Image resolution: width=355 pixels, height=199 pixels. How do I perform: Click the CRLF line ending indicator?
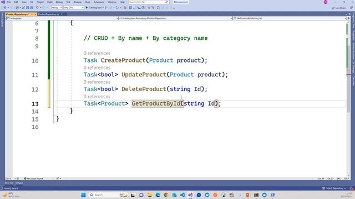[346, 179]
